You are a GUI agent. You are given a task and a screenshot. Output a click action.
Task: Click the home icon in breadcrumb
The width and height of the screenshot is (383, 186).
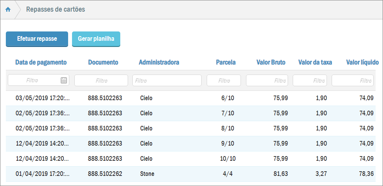[8, 10]
